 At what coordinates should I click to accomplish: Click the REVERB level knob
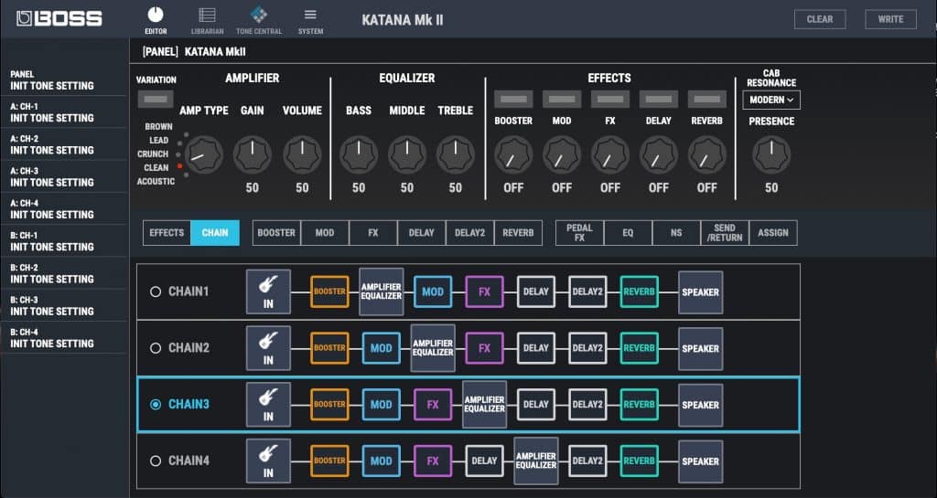click(707, 154)
